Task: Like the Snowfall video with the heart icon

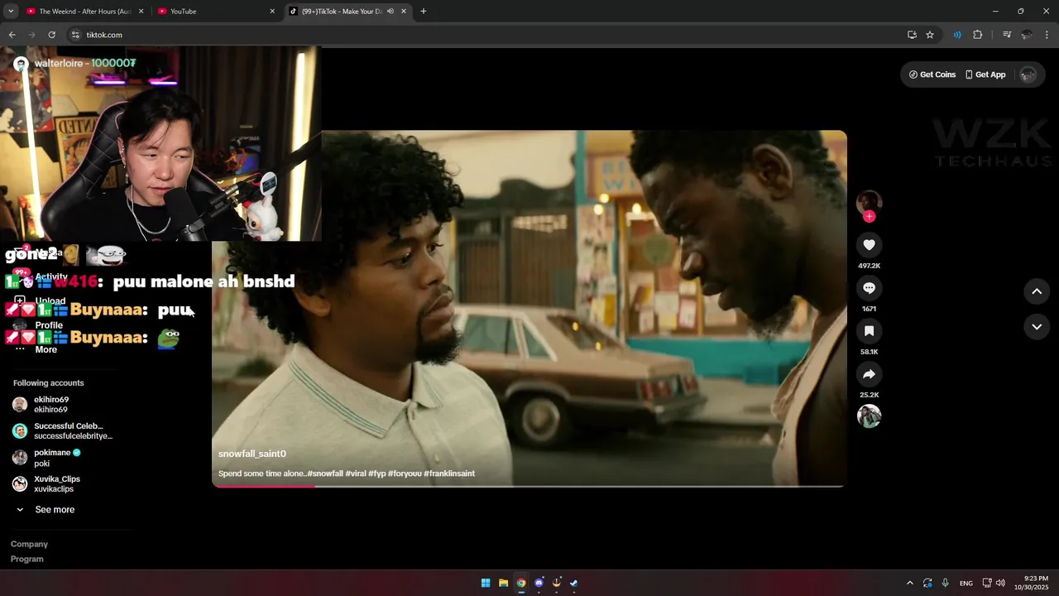Action: (x=869, y=245)
